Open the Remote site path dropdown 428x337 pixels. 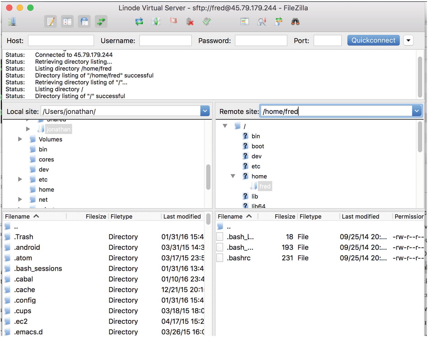(417, 111)
